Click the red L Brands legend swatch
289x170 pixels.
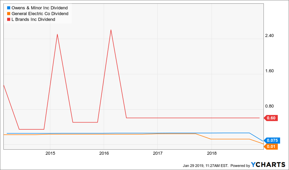tap(8, 19)
